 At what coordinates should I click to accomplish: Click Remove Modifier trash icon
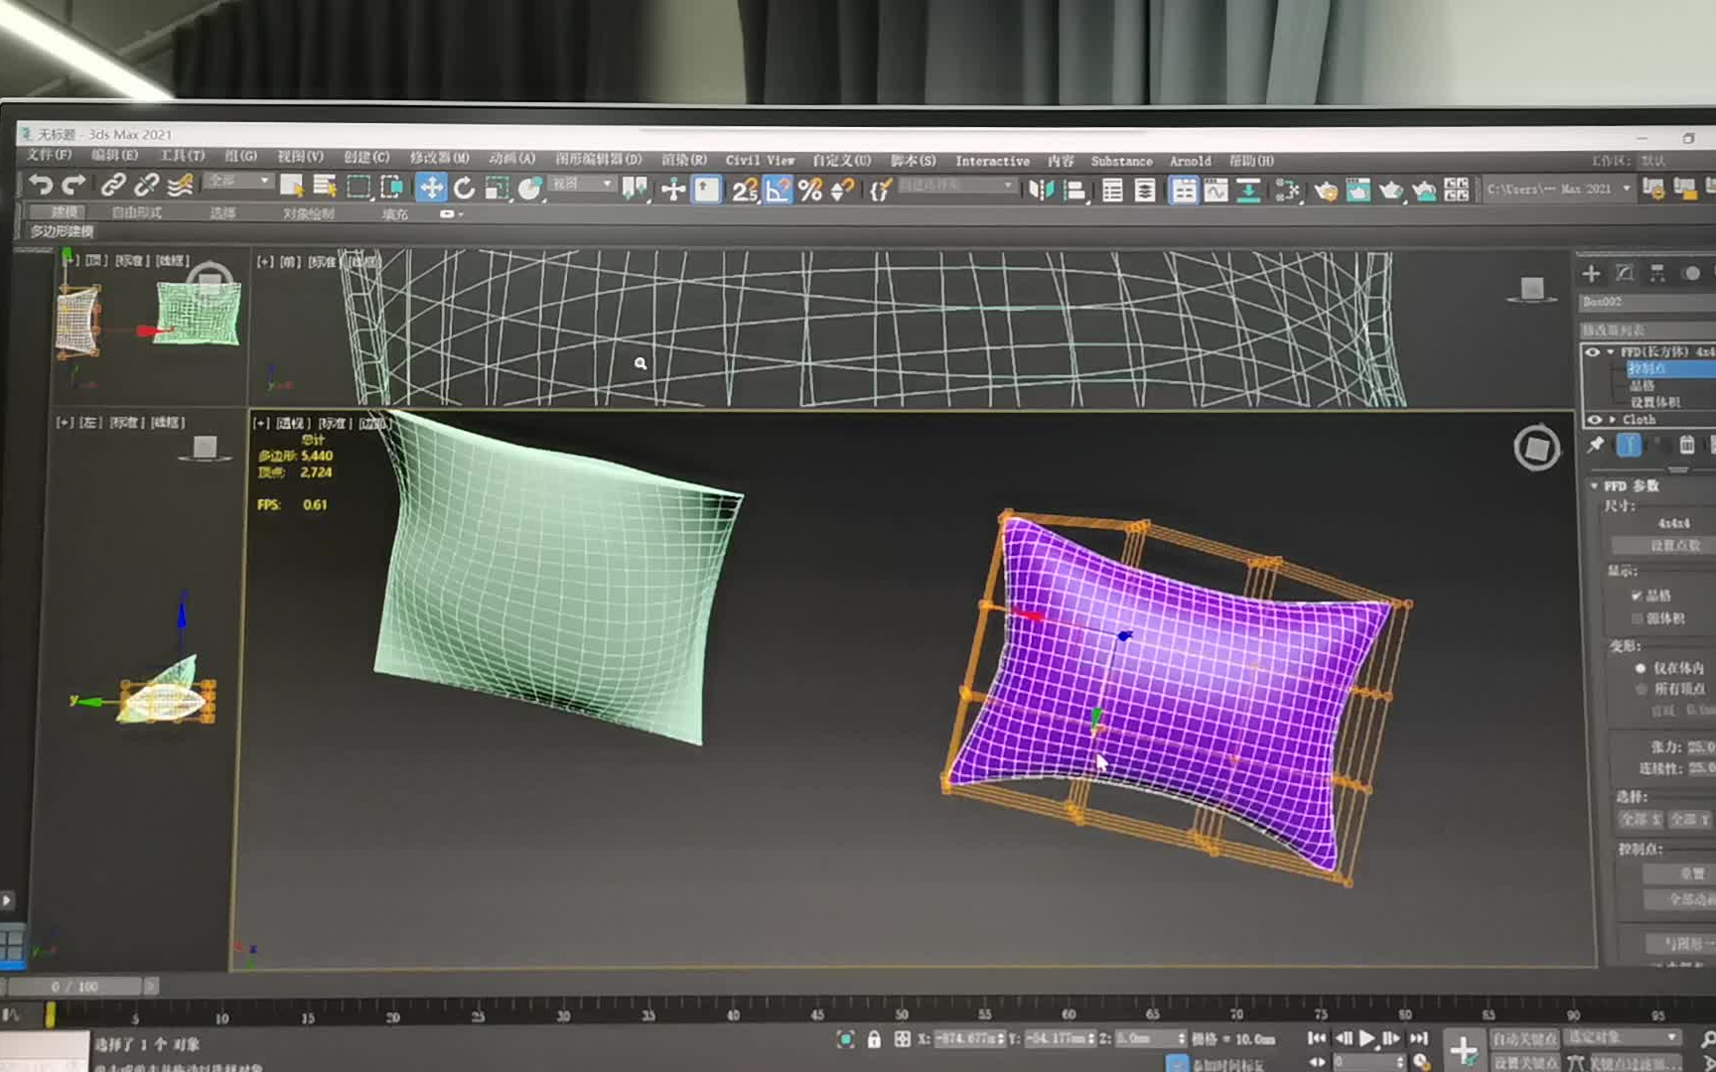[1686, 445]
